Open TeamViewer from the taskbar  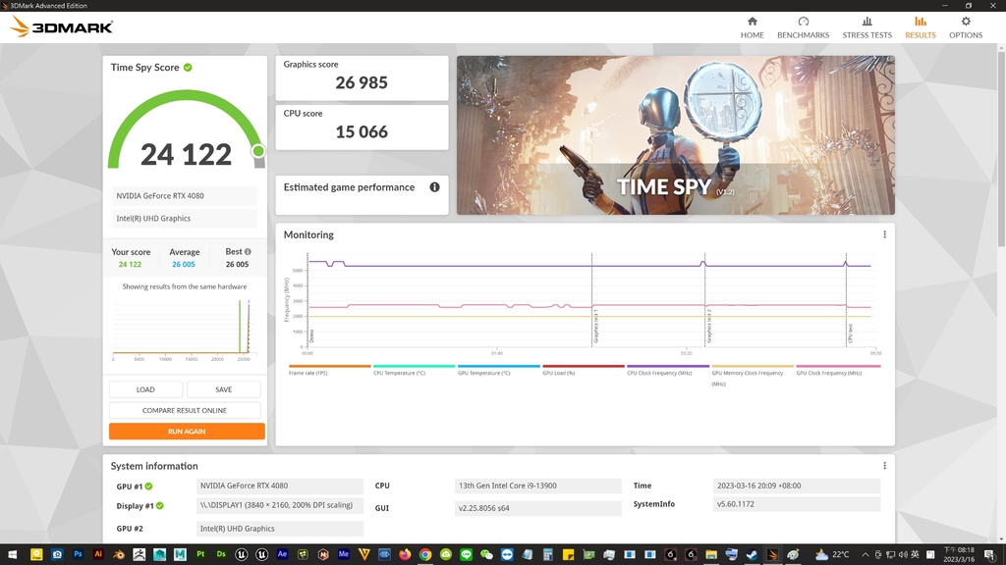(x=508, y=555)
